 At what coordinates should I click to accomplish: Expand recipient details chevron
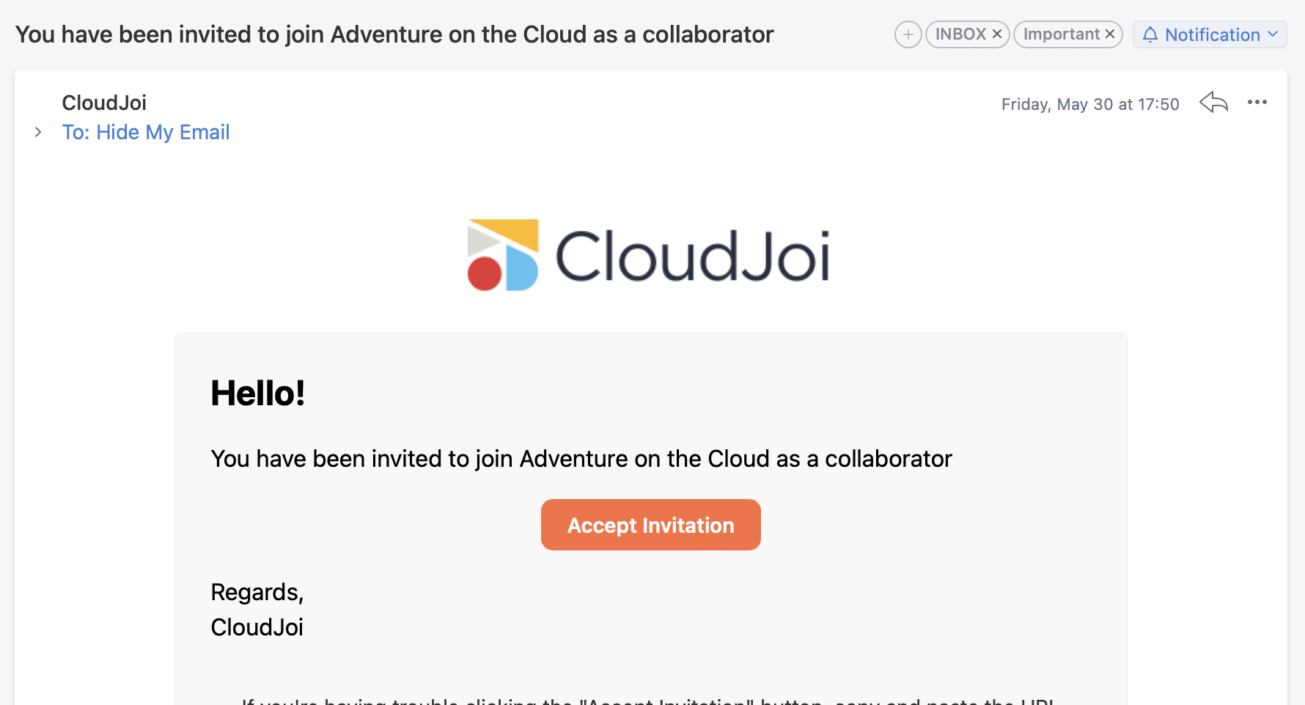click(38, 132)
